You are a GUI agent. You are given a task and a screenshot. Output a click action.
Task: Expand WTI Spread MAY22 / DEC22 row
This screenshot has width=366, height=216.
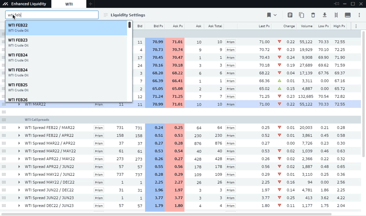(x=19, y=182)
